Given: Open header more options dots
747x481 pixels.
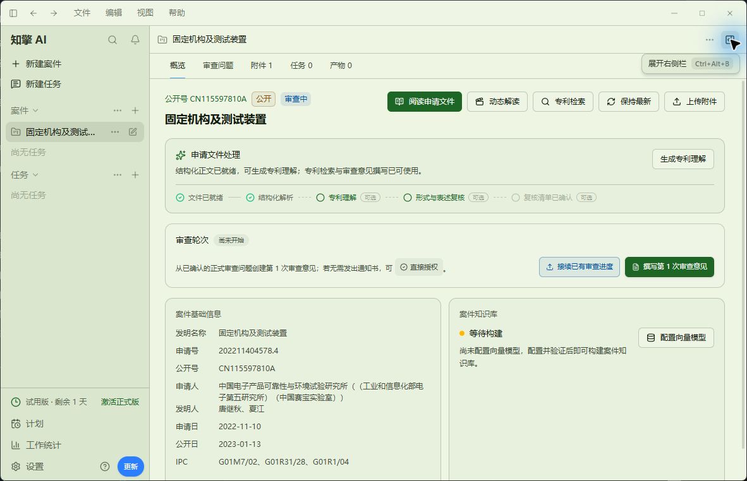Looking at the screenshot, I should click(x=709, y=40).
